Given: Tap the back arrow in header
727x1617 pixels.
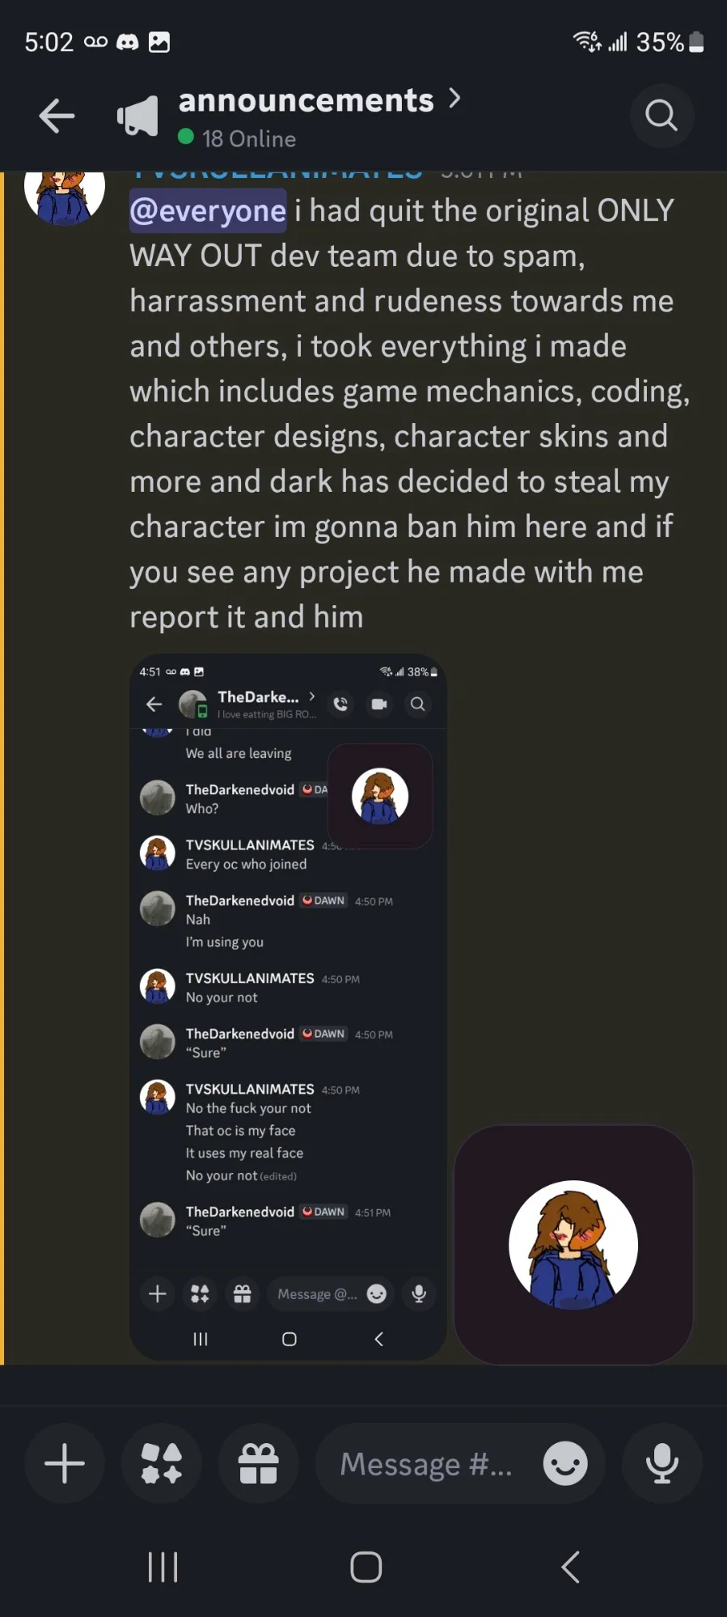Looking at the screenshot, I should (57, 116).
